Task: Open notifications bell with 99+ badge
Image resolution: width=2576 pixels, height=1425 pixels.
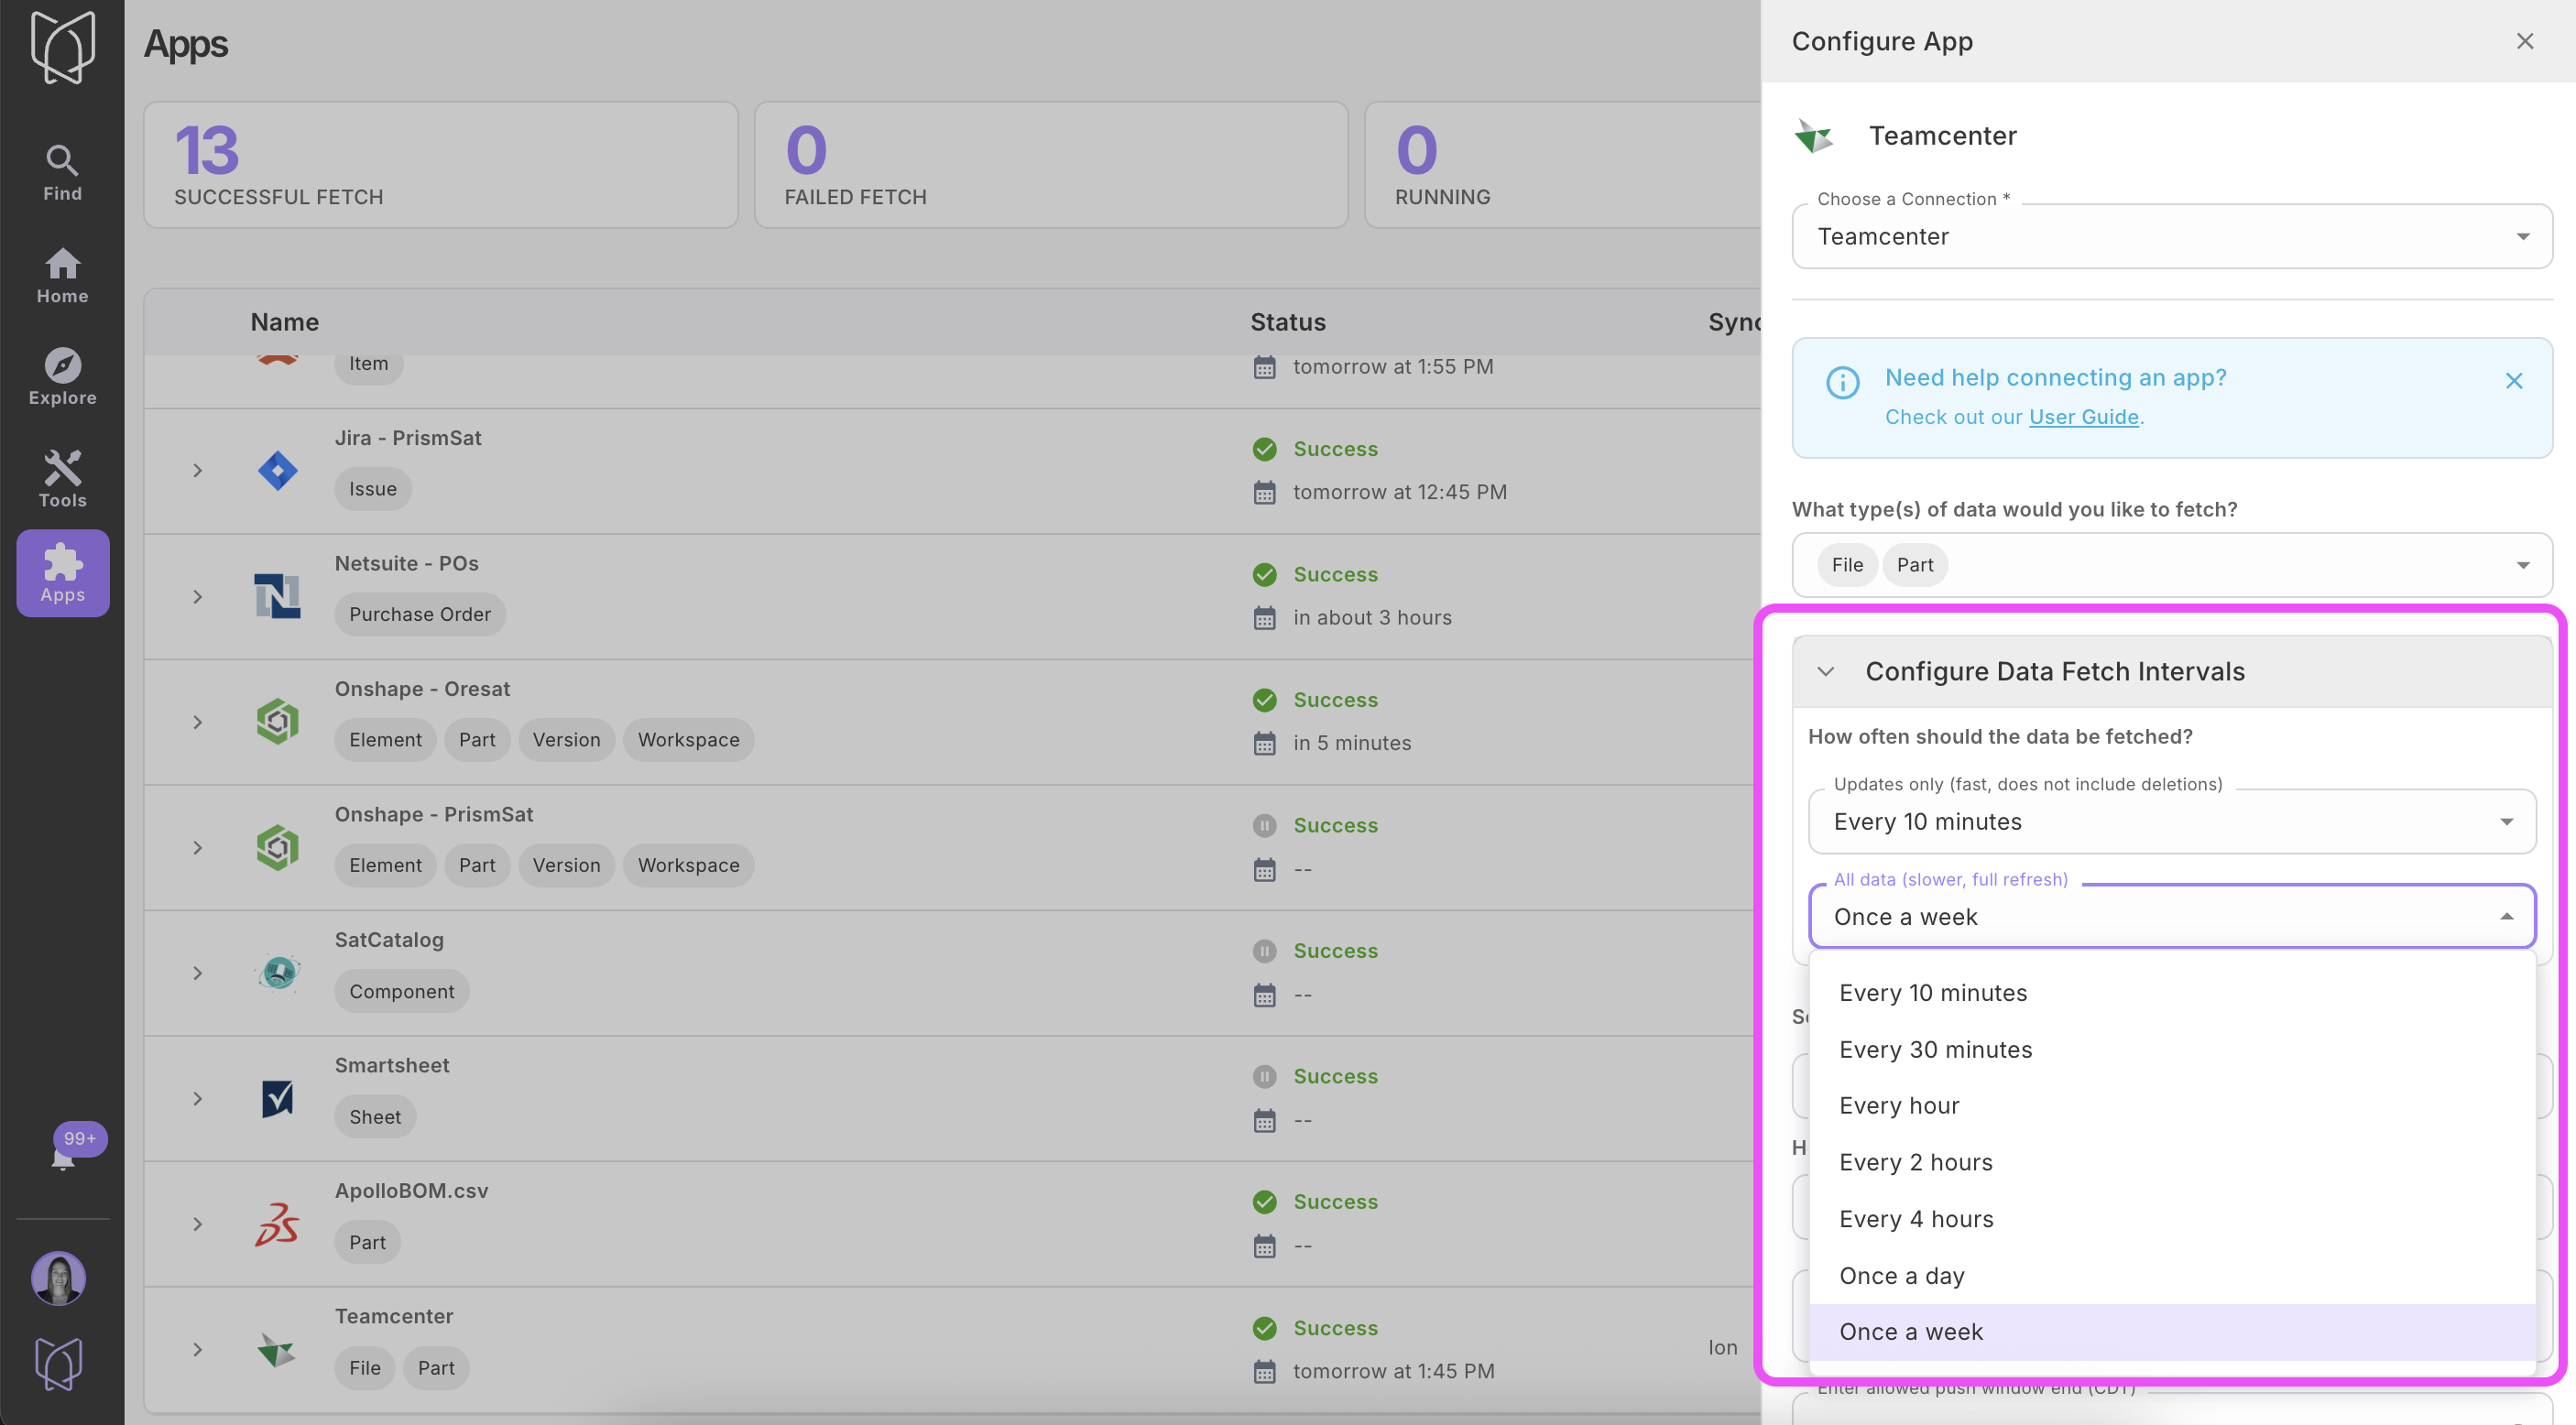Action: [x=63, y=1158]
